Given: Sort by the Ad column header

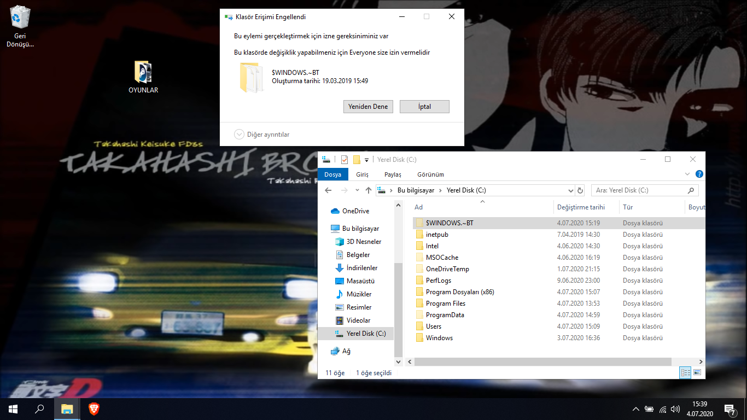Looking at the screenshot, I should tap(482, 207).
